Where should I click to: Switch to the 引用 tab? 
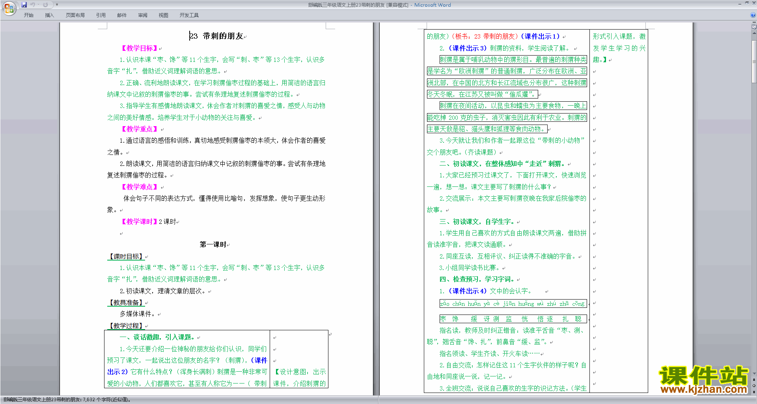101,15
